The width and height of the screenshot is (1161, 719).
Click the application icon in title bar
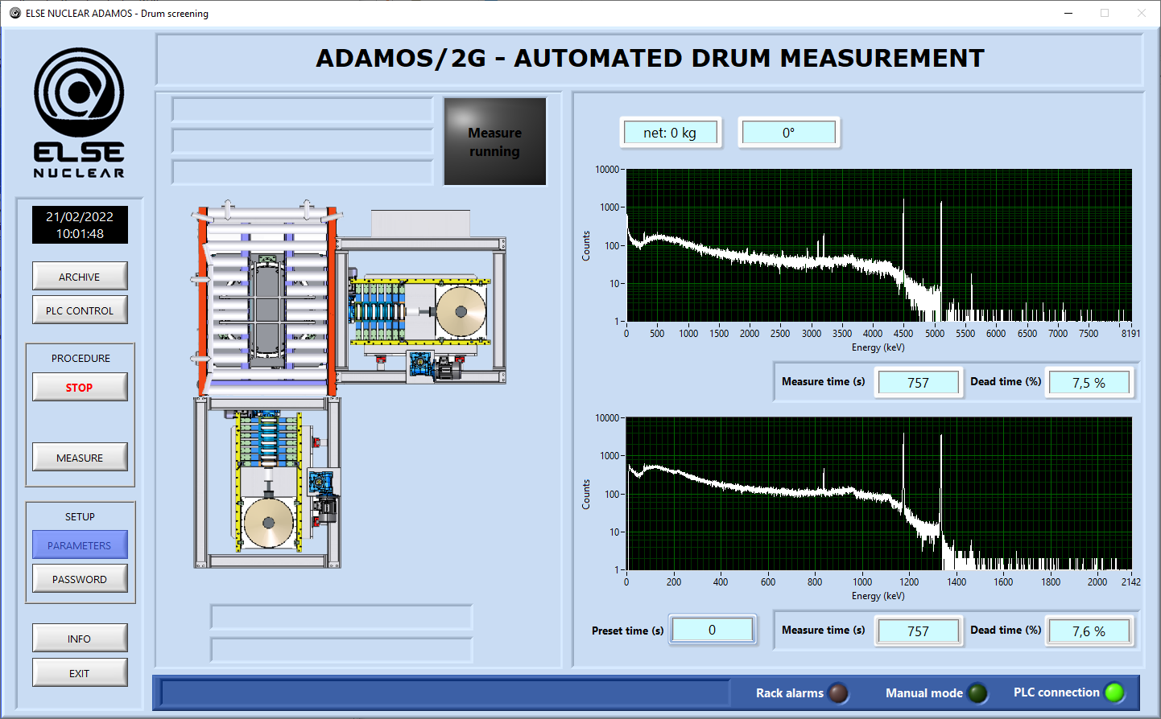tap(14, 13)
